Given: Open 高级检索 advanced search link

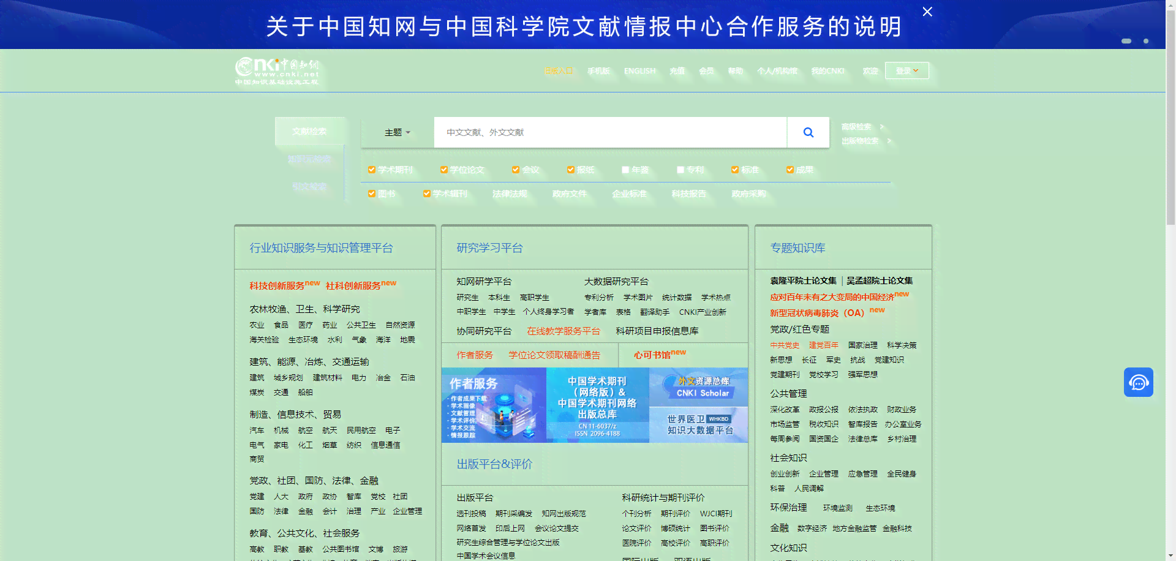Looking at the screenshot, I should [x=856, y=127].
